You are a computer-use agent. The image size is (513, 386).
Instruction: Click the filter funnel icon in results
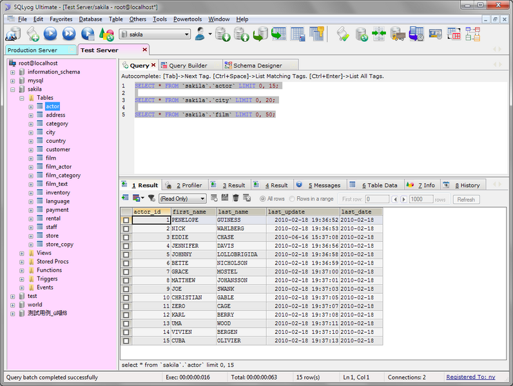[x=151, y=199]
